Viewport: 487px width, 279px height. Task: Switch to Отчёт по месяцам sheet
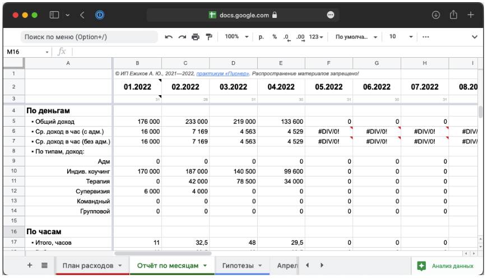click(168, 266)
